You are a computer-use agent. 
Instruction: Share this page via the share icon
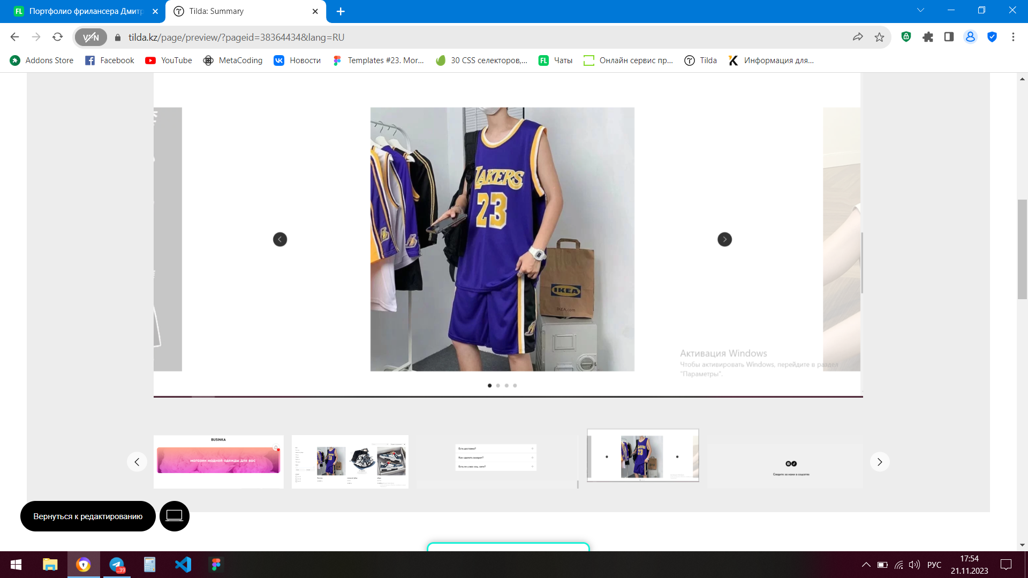pos(858,37)
